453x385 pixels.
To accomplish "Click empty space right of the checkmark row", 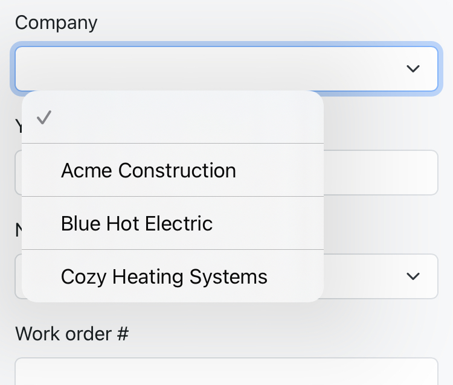I will (211, 118).
